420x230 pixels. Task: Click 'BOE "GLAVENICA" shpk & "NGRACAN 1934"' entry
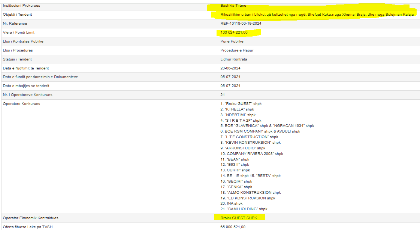click(267, 126)
